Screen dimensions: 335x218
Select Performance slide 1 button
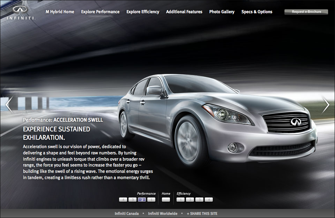pyautogui.click(x=151, y=200)
